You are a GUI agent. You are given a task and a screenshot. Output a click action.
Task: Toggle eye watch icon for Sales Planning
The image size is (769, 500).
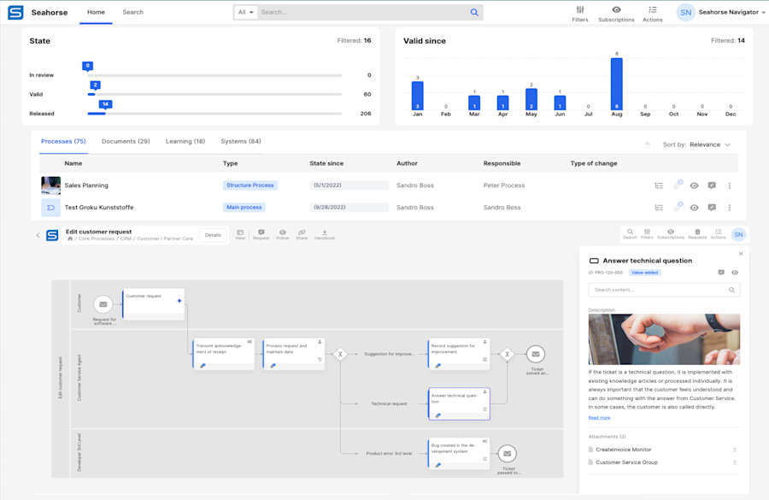tap(694, 185)
